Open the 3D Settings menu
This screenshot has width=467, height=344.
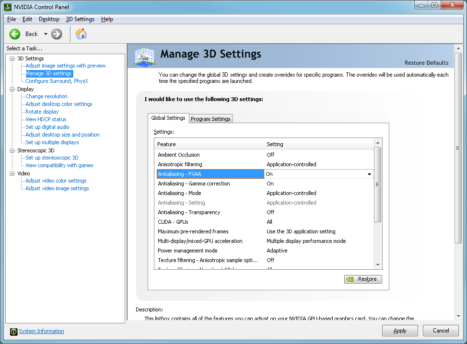click(80, 19)
